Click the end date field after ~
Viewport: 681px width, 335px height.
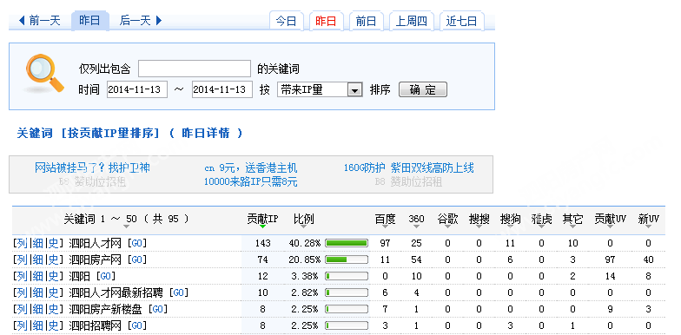pos(222,90)
